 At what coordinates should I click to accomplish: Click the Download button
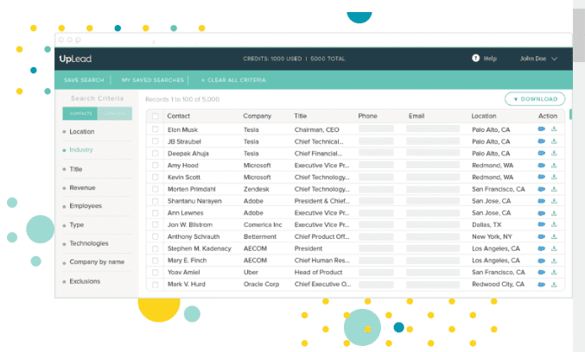point(535,99)
